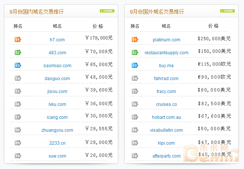Open the cruises.co domain link
The image size is (244, 169).
coord(166,104)
